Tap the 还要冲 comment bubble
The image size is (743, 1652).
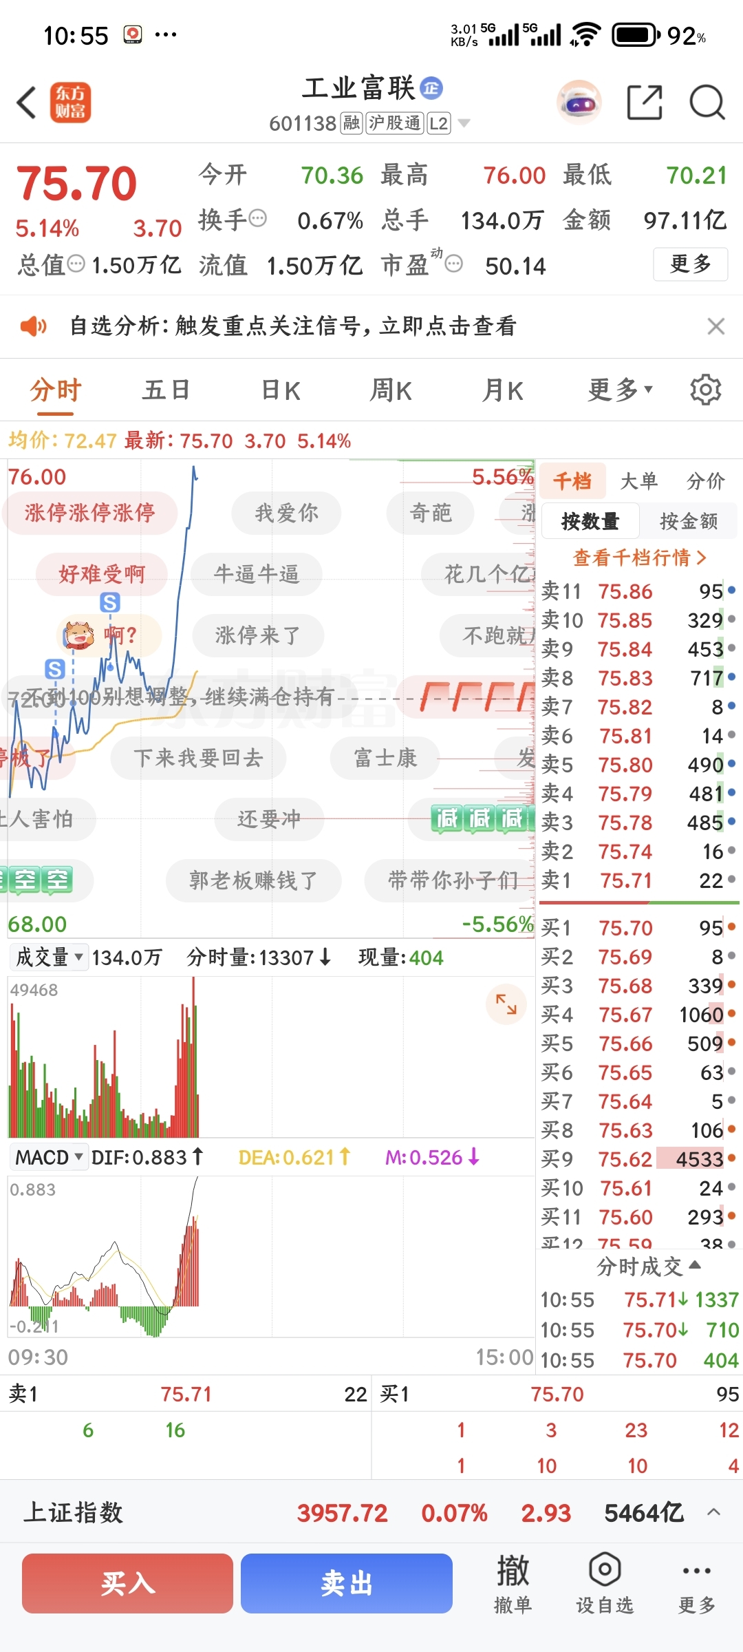coord(269,819)
